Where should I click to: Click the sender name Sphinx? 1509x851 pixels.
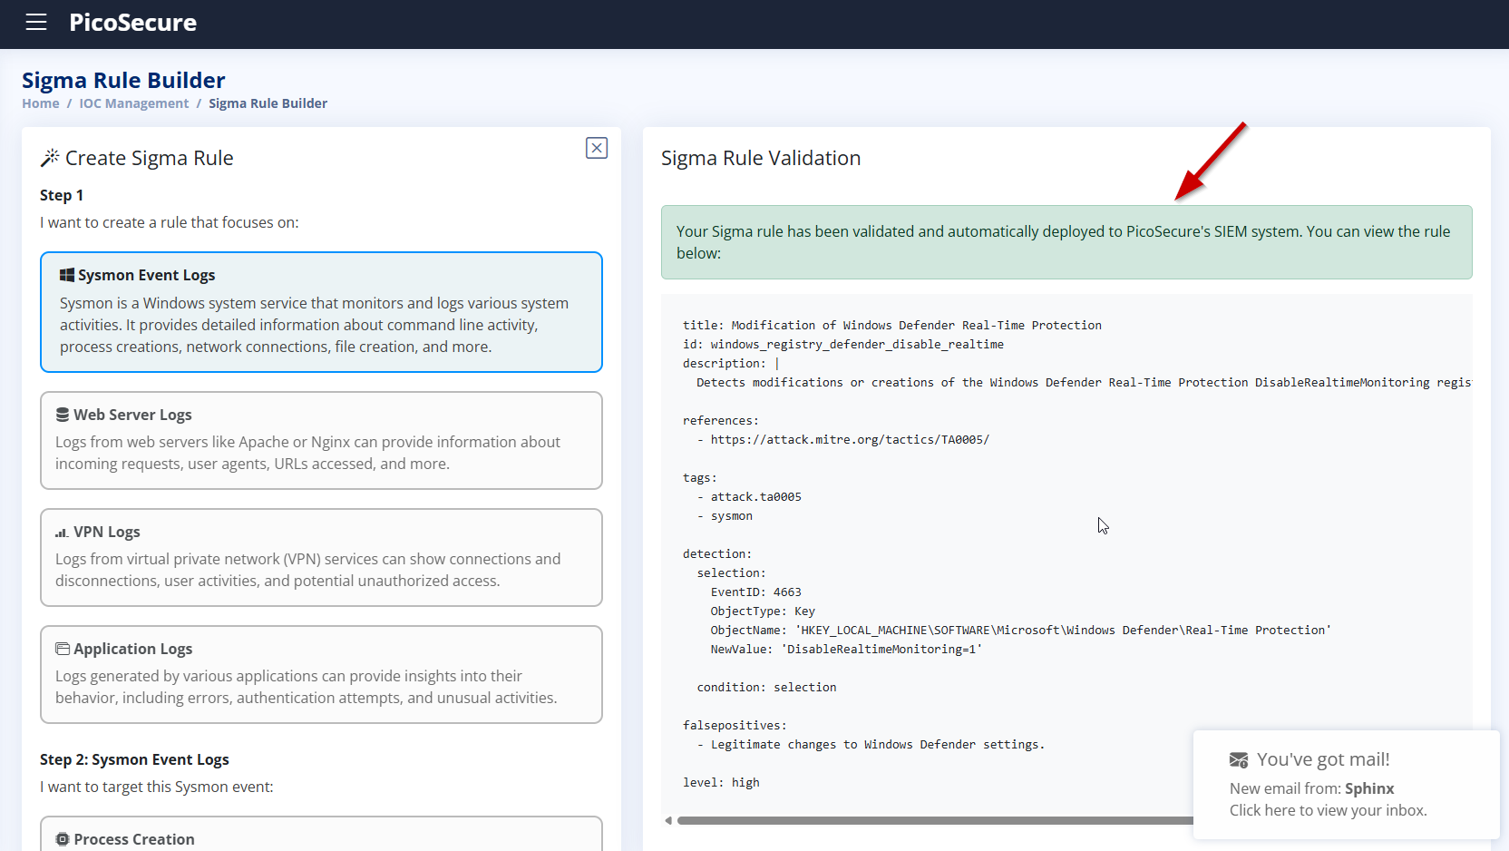click(1369, 788)
